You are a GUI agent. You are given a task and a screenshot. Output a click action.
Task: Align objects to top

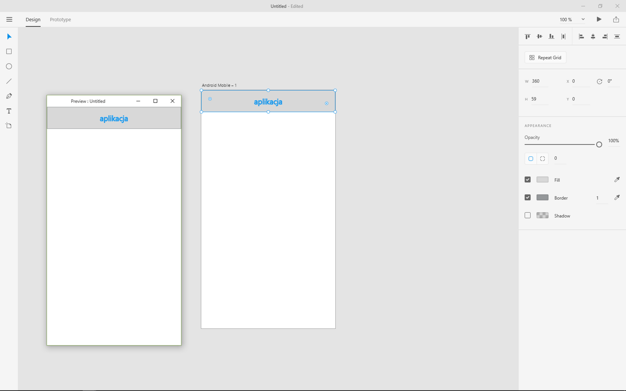528,36
